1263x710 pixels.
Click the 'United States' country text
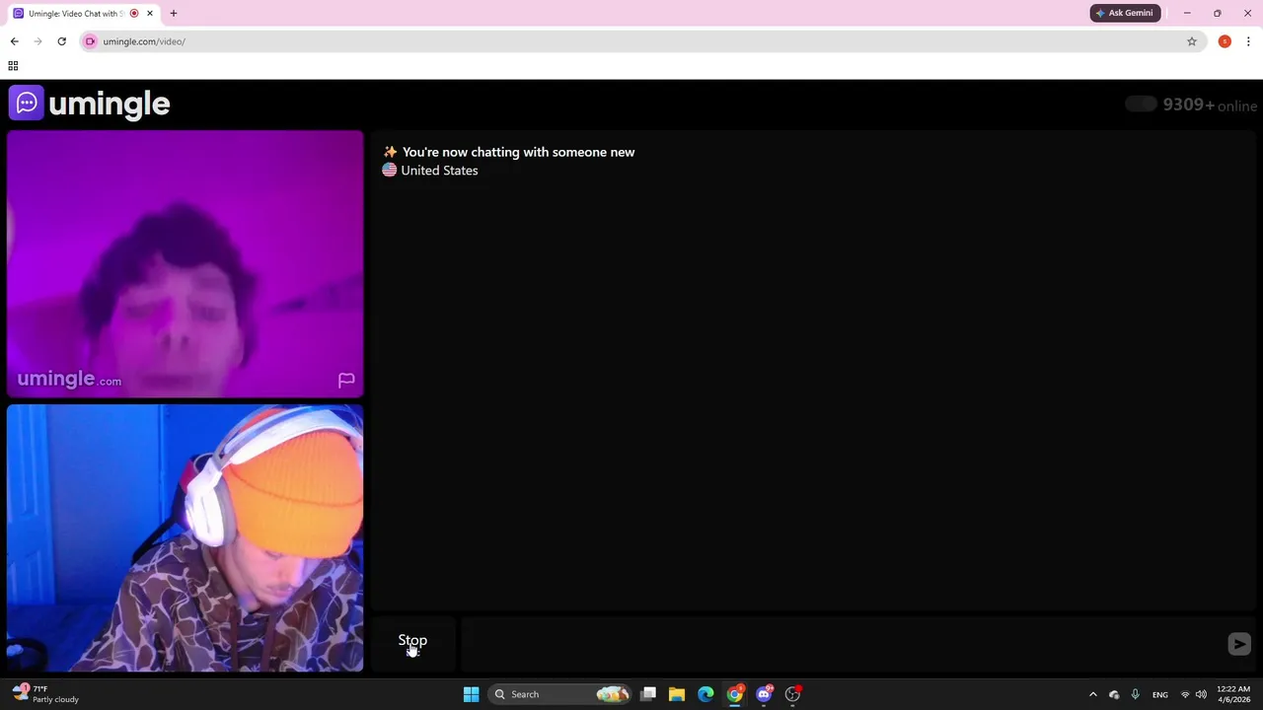(x=439, y=171)
